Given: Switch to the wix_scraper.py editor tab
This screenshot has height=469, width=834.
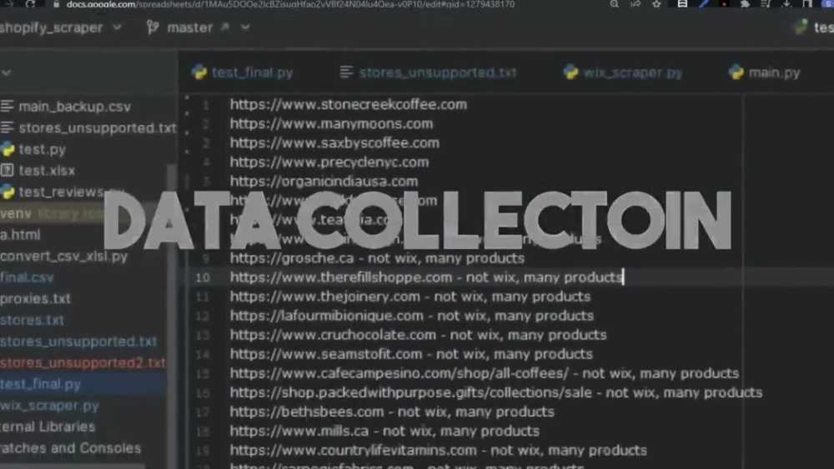Looking at the screenshot, I should [623, 72].
